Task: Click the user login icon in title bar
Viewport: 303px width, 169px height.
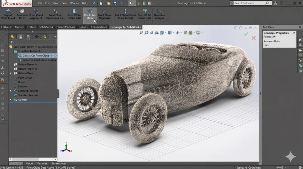Action: click(276, 3)
